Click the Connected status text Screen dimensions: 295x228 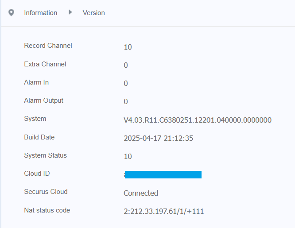[x=141, y=193]
